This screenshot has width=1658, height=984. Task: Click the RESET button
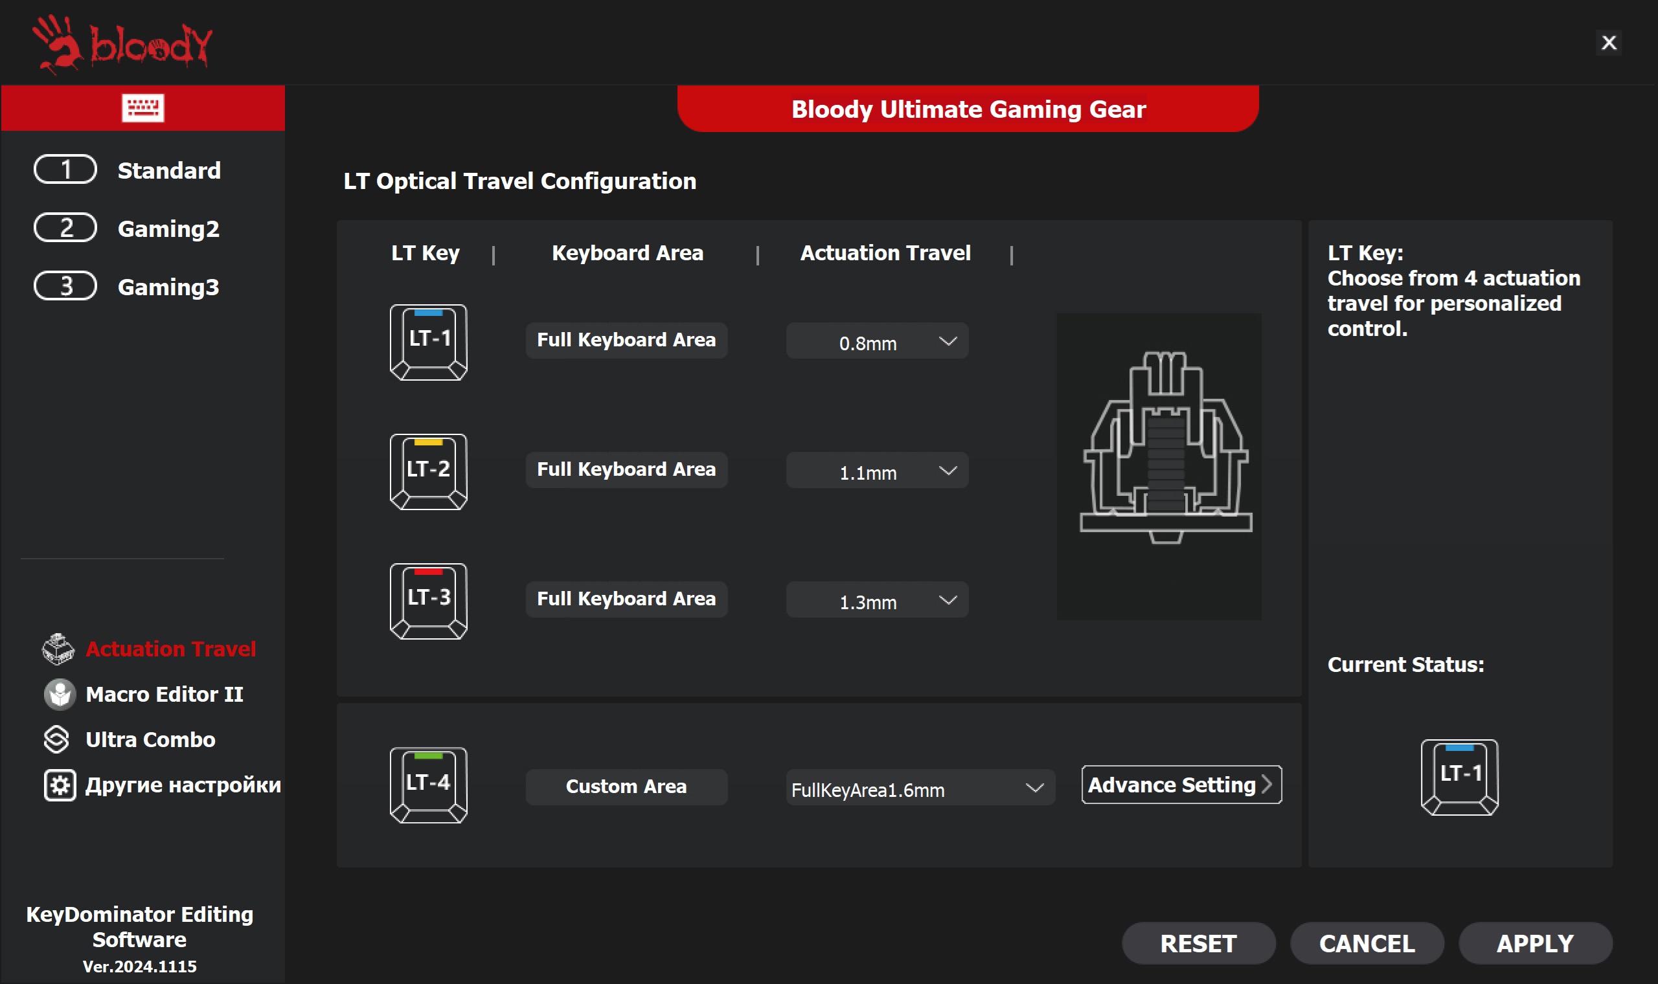1198,944
